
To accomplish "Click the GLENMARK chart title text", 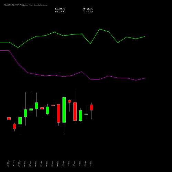I will (x=26, y=5).
